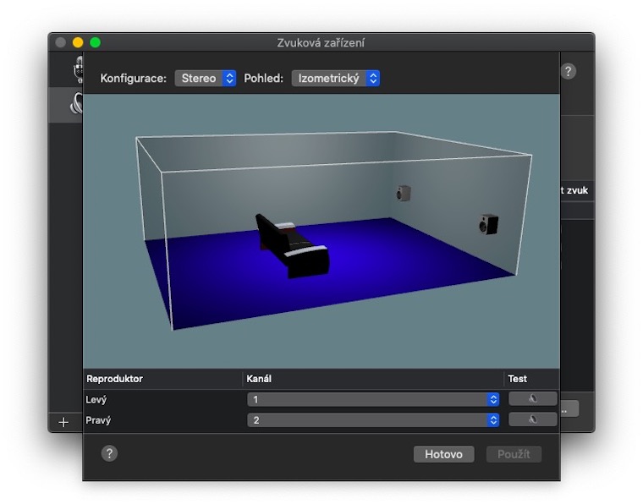
Task: Click the left wall speaker in room
Action: [x=404, y=193]
